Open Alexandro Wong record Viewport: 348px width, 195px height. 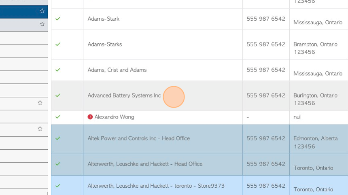tap(114, 117)
